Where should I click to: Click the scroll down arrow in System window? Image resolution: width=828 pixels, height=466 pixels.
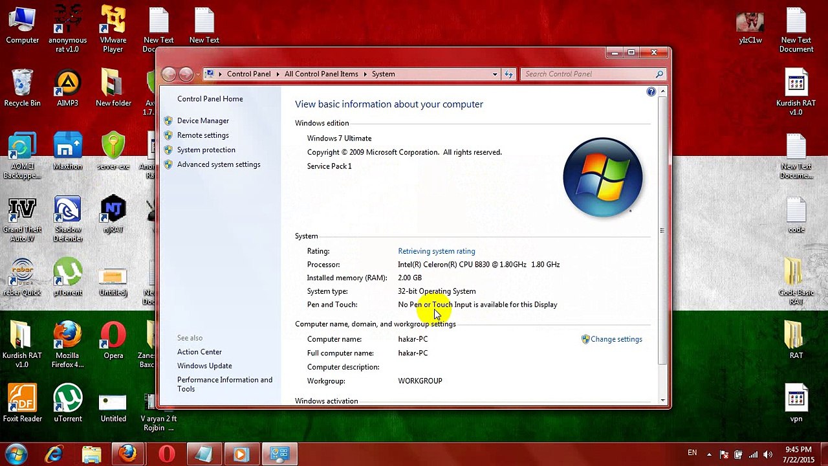[662, 401]
